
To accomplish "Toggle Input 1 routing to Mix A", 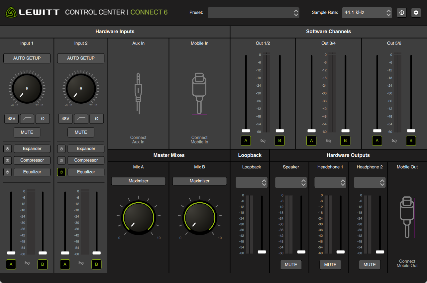I will click(11, 264).
